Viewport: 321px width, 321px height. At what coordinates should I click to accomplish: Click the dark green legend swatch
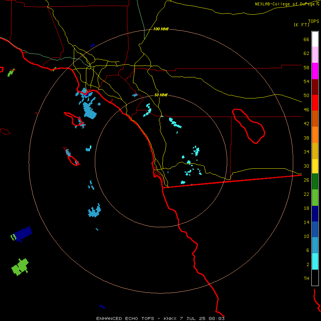coord(315,182)
